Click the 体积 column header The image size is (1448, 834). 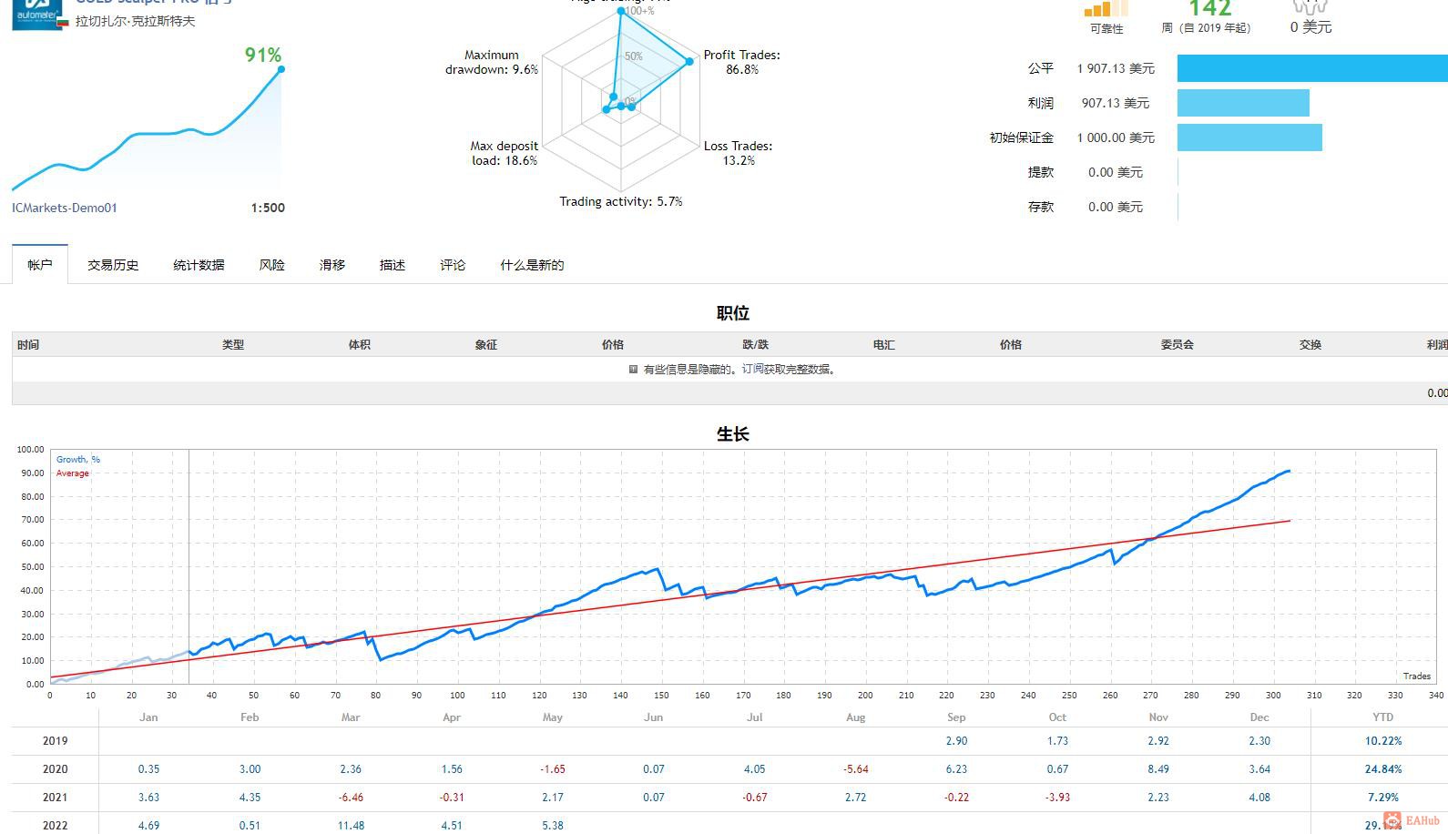tap(360, 345)
